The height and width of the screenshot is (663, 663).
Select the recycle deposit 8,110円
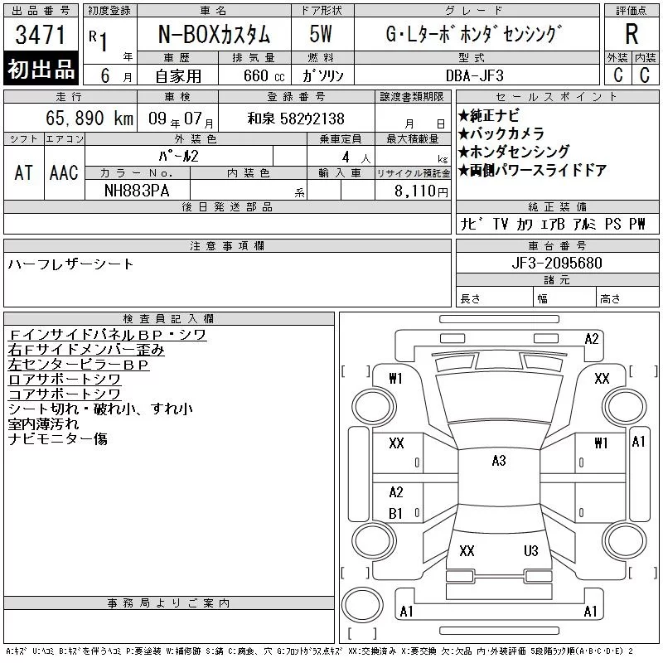coord(421,191)
